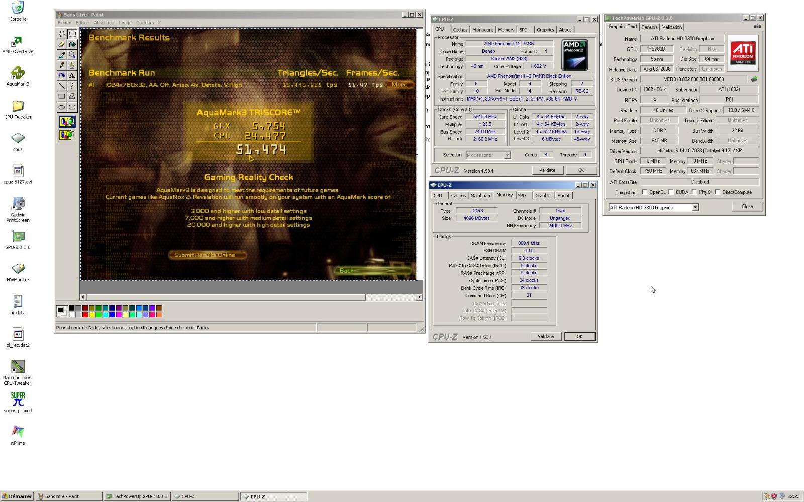Open the Gadwin PrintScreen desktop icon
Screen dimensions: 804x502
(x=18, y=210)
